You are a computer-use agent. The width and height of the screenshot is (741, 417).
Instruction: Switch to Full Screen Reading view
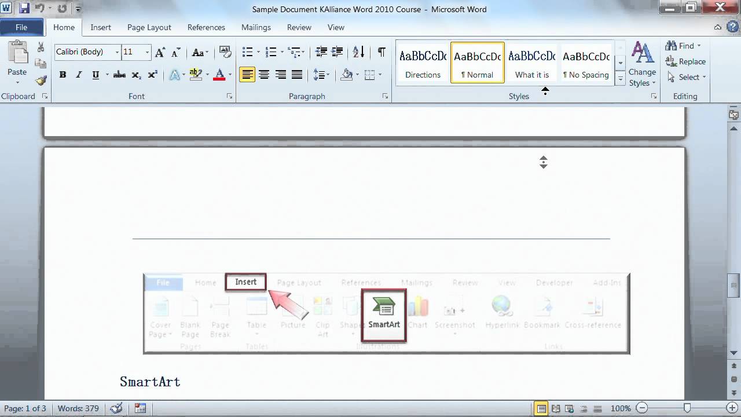pos(556,409)
